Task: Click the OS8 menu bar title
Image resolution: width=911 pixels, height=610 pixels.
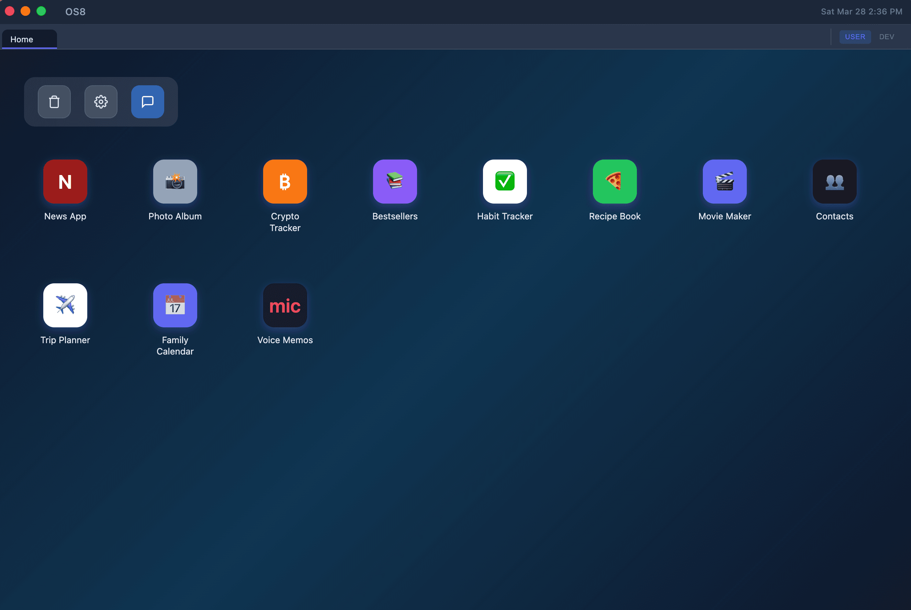Action: 75,12
